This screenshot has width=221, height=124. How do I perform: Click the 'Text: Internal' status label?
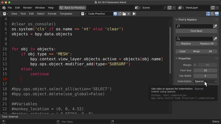point(10,117)
